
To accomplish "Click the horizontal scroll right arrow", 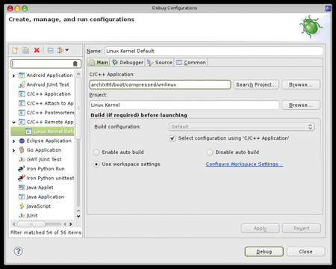I will [70, 224].
